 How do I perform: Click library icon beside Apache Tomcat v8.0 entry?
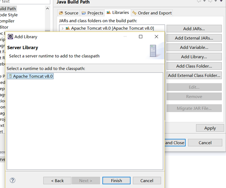68,28
